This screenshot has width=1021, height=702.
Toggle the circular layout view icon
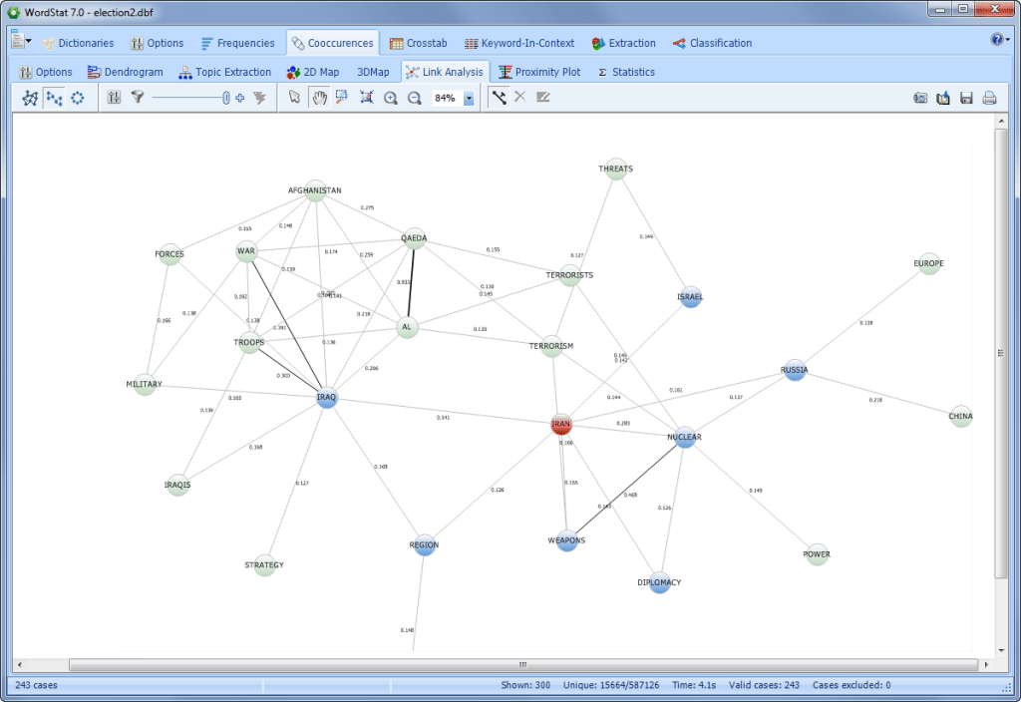coord(77,98)
